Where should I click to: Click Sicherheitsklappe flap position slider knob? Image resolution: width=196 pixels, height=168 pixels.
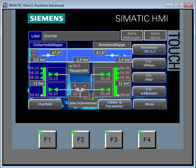pyautogui.click(x=48, y=55)
